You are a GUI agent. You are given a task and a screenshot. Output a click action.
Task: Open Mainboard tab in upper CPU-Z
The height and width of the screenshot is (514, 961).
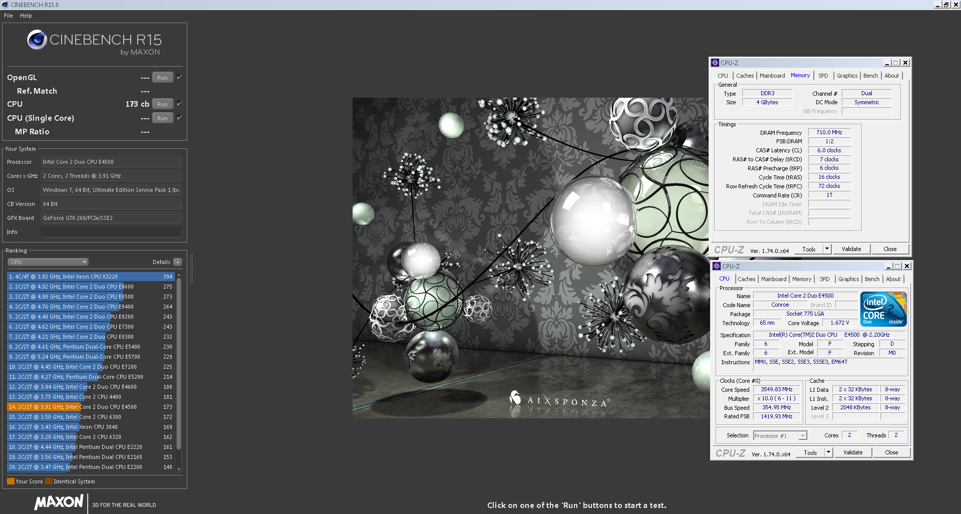(x=772, y=76)
